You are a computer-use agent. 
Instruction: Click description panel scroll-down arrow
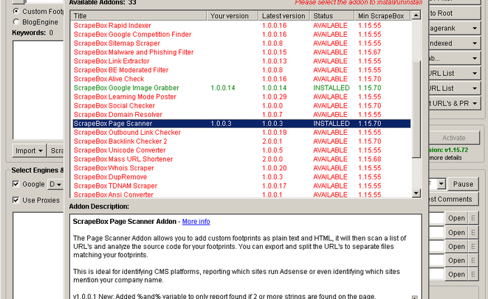(x=415, y=296)
